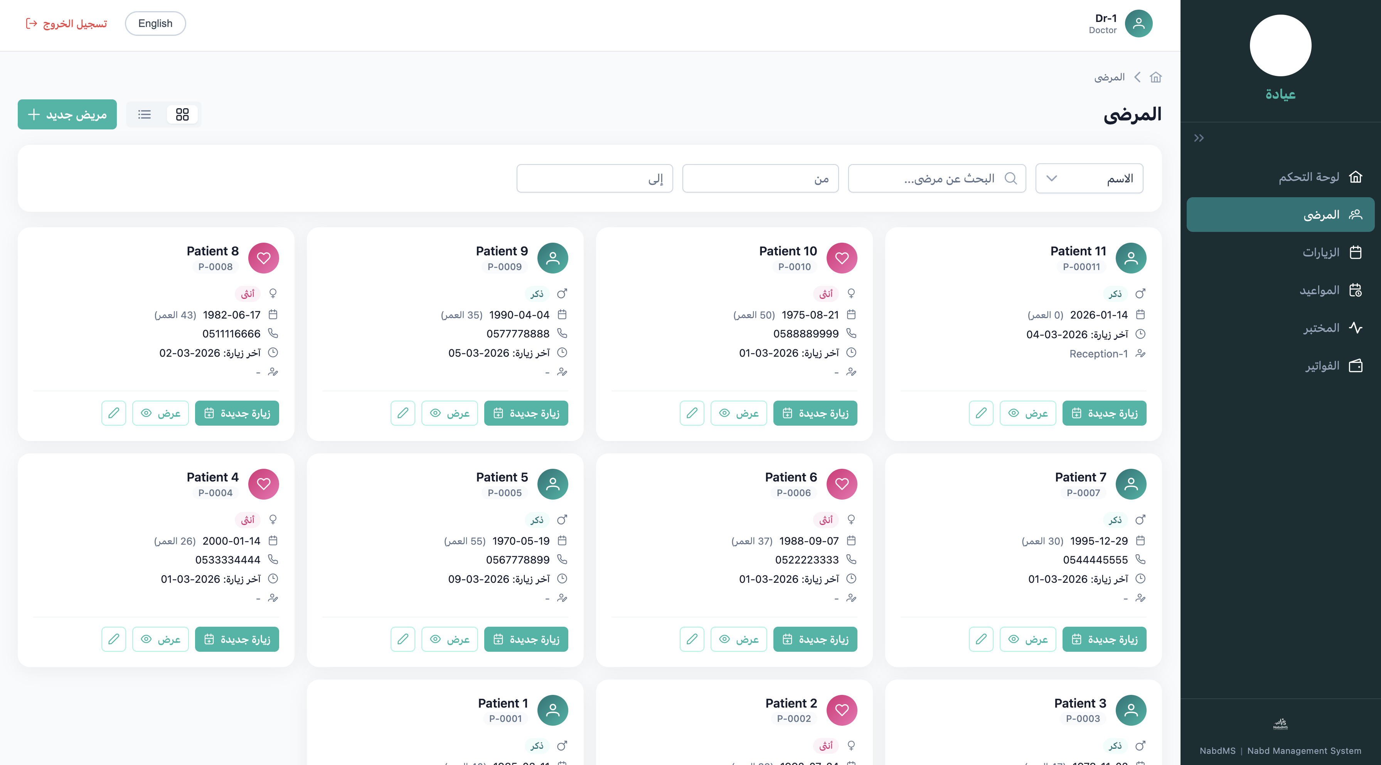Click the back chevron next to المرضى breadcrumb
The height and width of the screenshot is (765, 1381).
(x=1138, y=77)
